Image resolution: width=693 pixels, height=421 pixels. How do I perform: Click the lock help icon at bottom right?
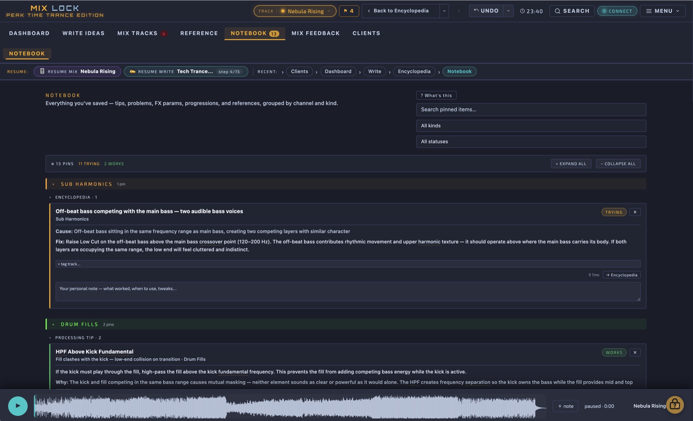point(675,405)
